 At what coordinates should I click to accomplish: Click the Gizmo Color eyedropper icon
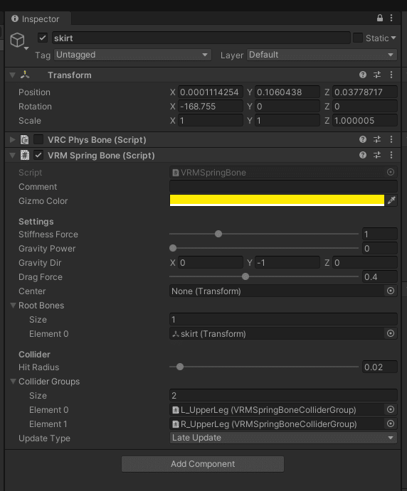point(391,200)
